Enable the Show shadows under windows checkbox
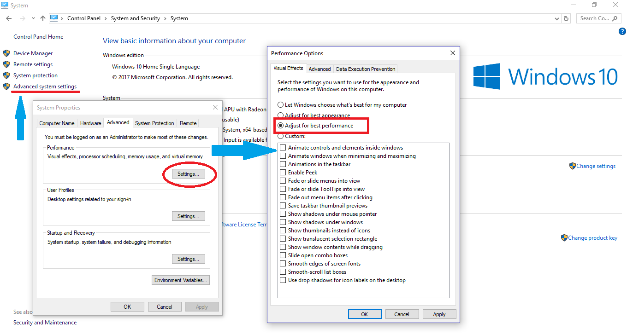The height and width of the screenshot is (335, 627). point(283,222)
